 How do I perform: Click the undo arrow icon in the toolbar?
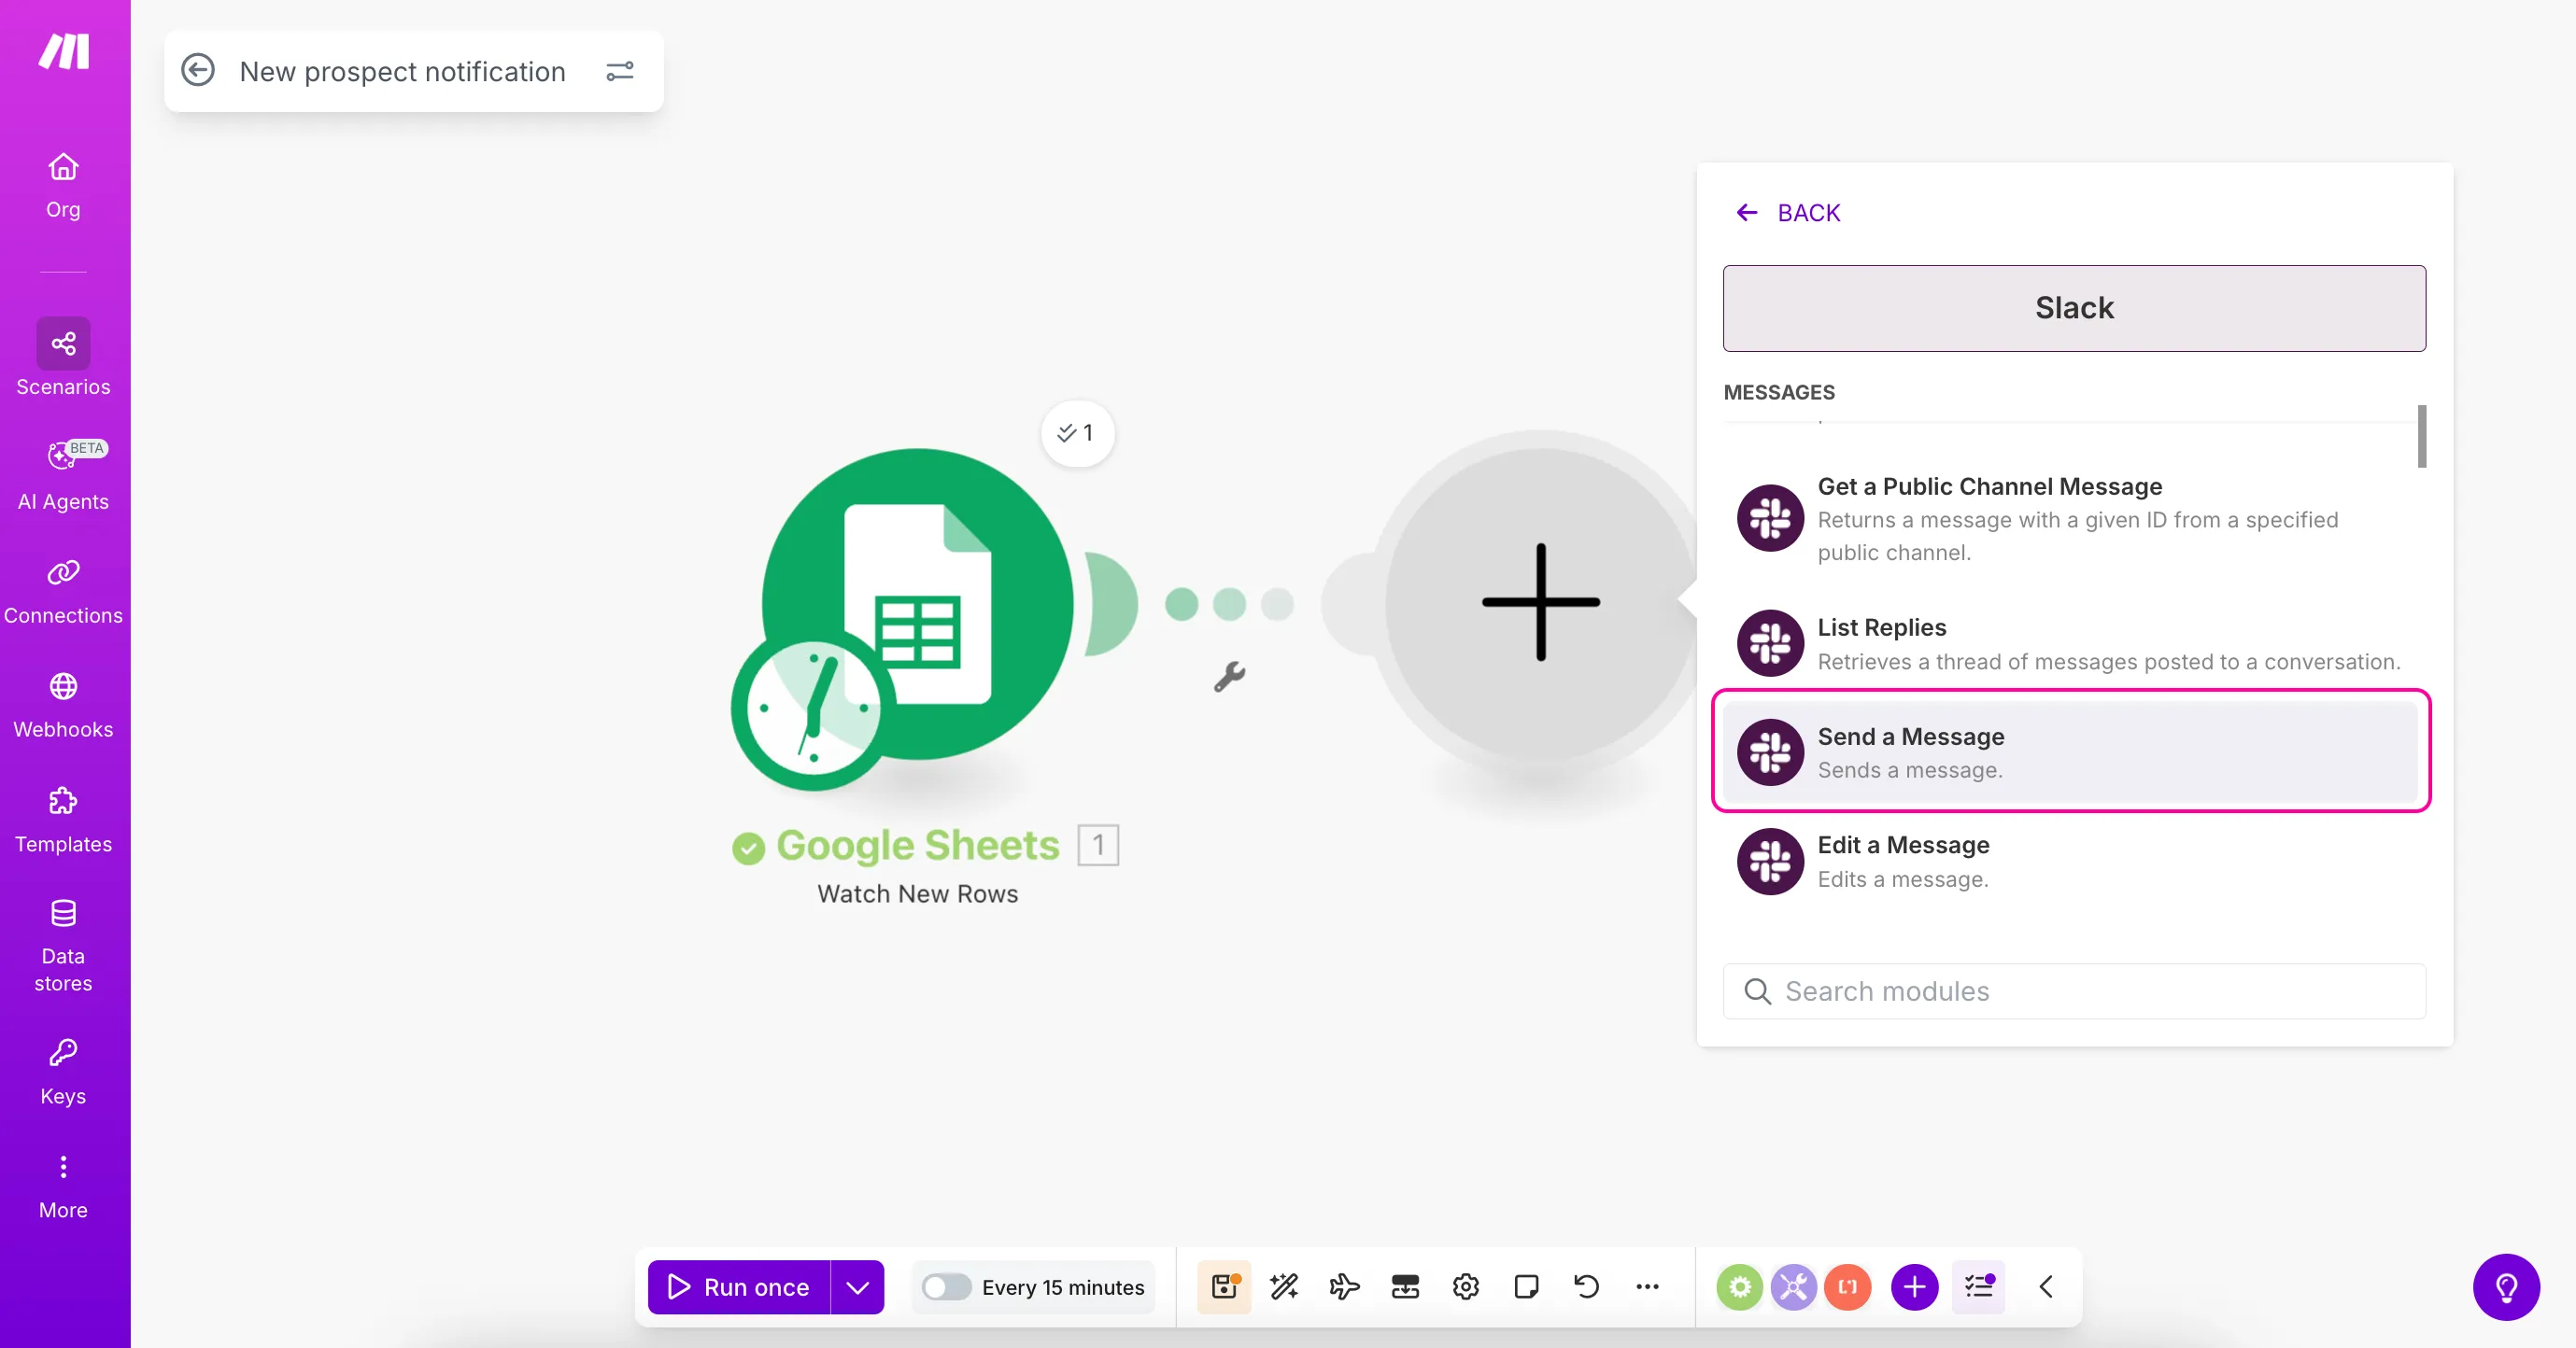pyautogui.click(x=1587, y=1287)
